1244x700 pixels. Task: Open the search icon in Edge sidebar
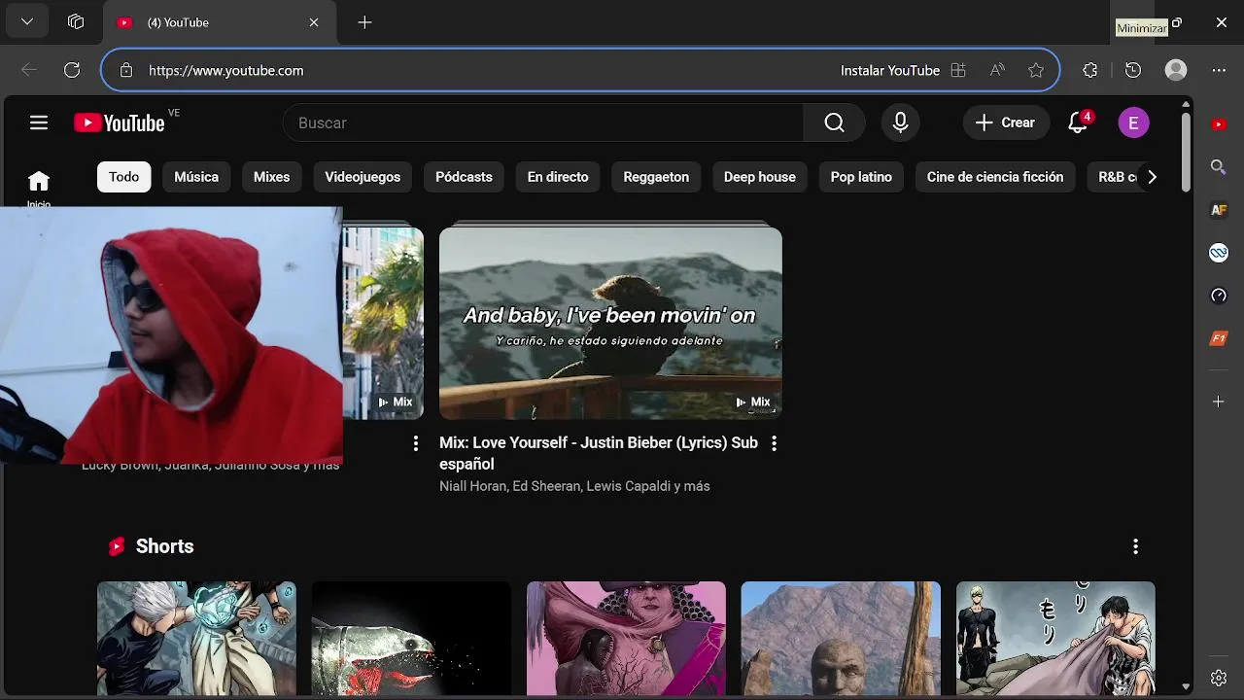coord(1219,167)
